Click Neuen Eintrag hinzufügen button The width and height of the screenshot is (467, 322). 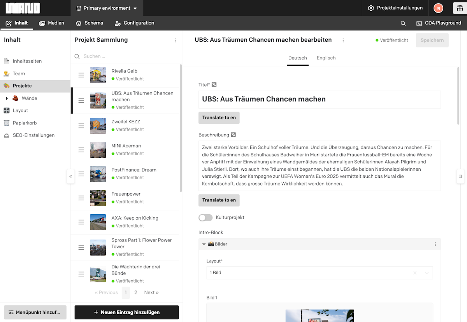tap(126, 312)
